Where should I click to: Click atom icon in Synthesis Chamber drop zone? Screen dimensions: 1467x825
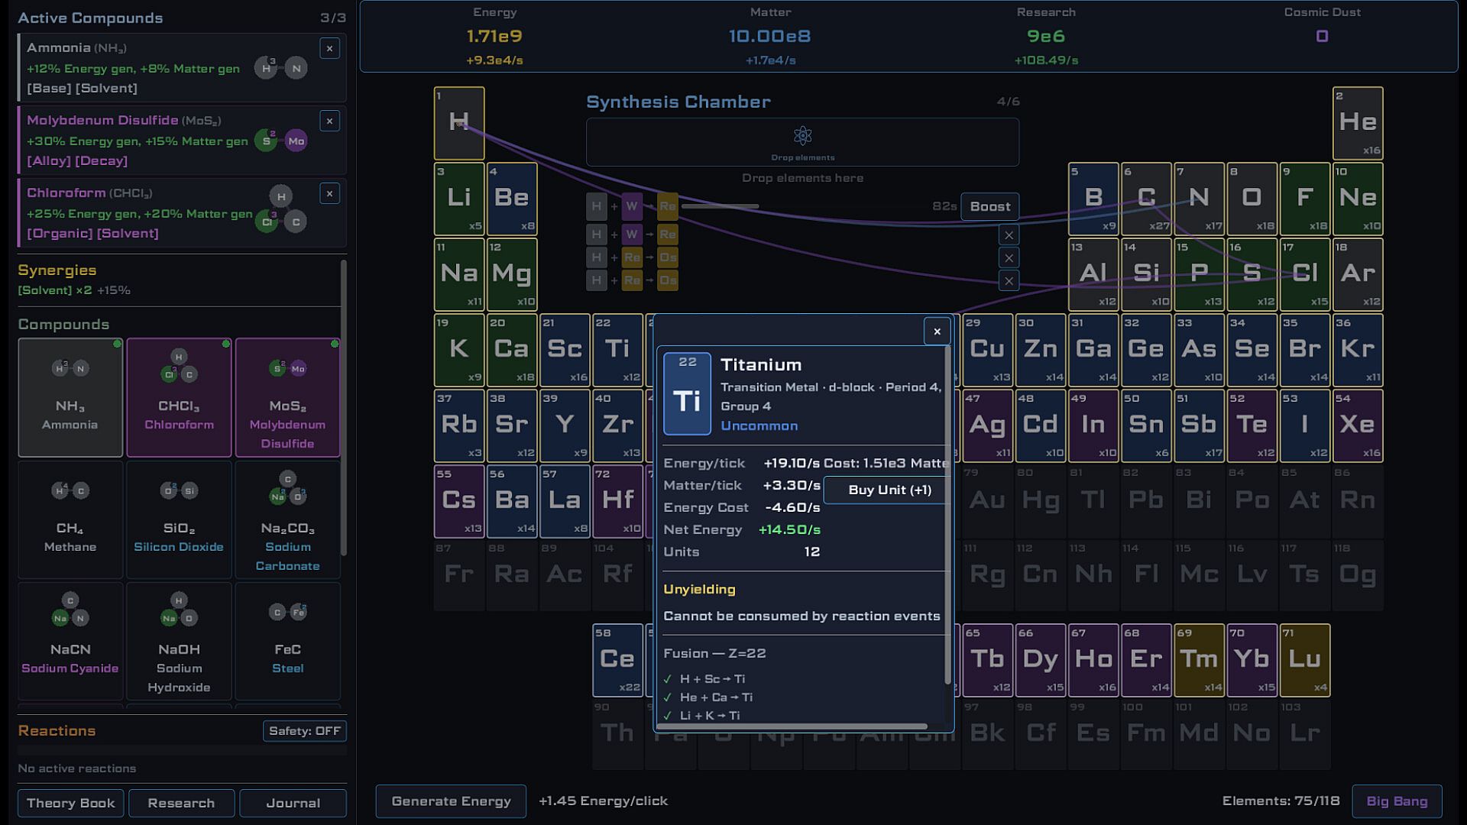(x=802, y=137)
